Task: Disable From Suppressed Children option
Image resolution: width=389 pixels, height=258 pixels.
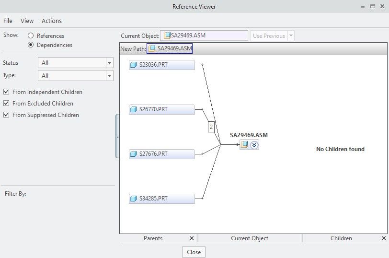Action: pyautogui.click(x=6, y=115)
